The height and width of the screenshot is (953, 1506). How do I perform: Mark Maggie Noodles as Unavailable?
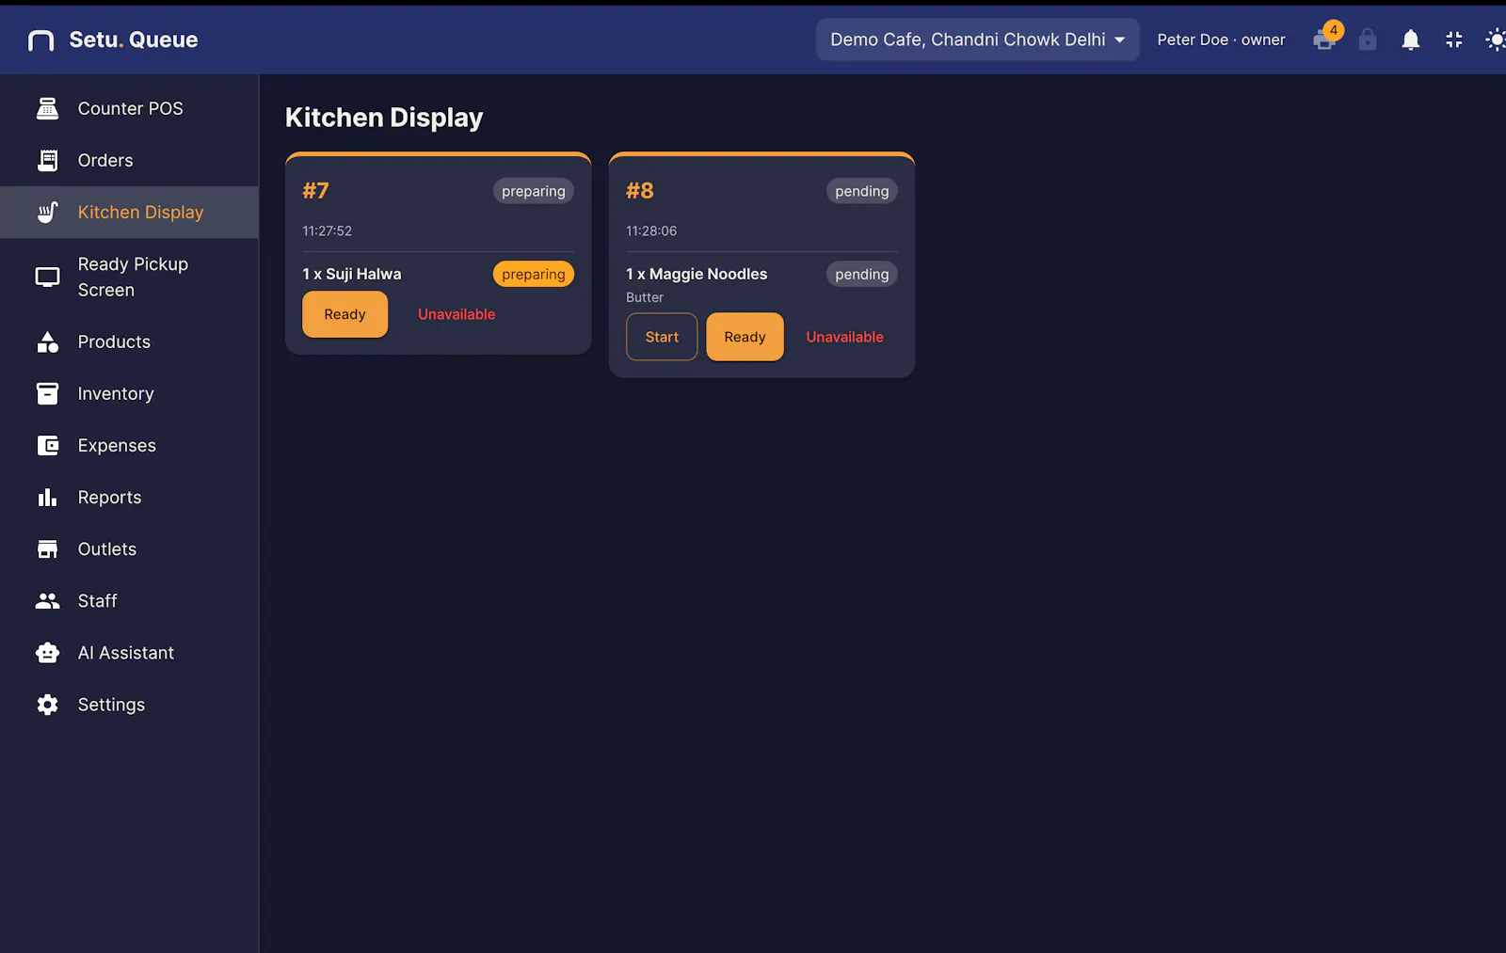pyautogui.click(x=844, y=337)
